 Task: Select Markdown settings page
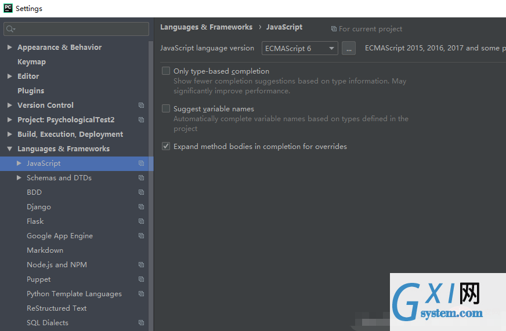tap(45, 250)
